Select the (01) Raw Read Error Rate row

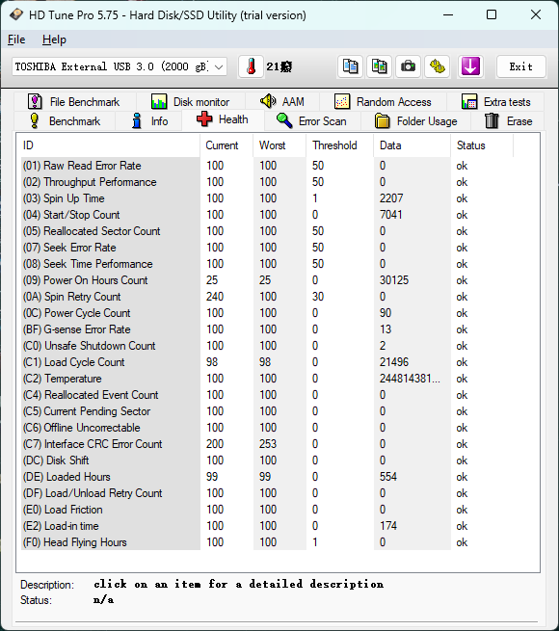pyautogui.click(x=267, y=166)
